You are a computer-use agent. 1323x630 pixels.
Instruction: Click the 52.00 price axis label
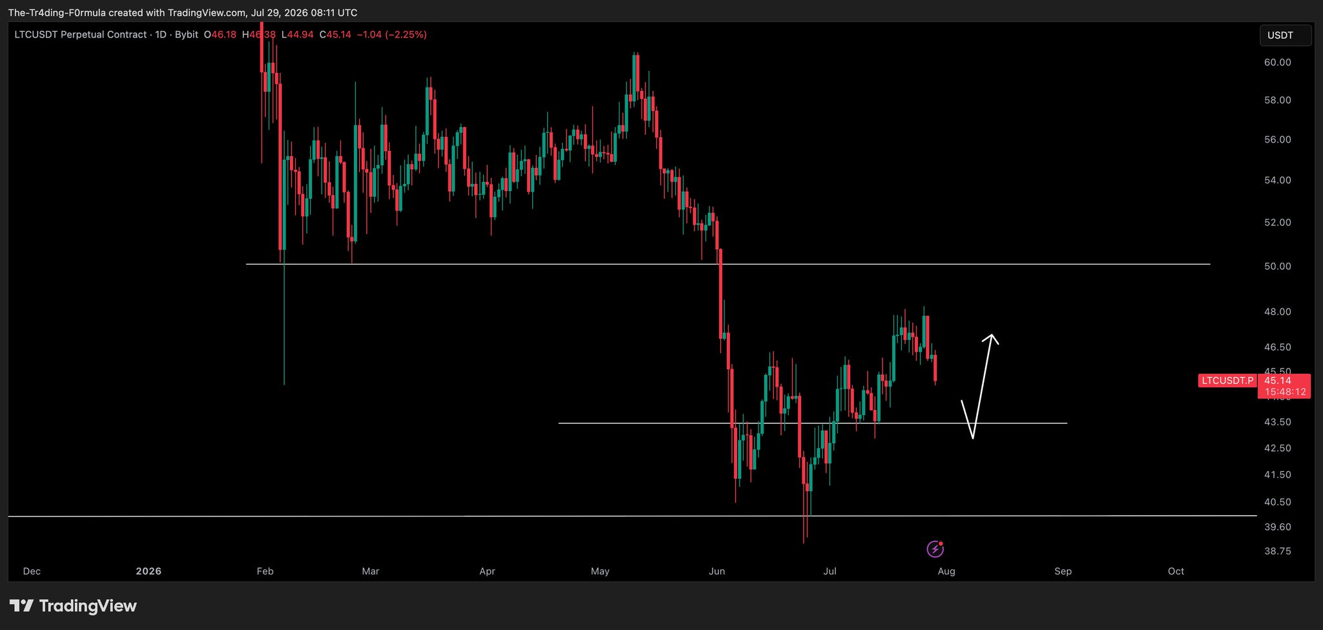[1278, 223]
